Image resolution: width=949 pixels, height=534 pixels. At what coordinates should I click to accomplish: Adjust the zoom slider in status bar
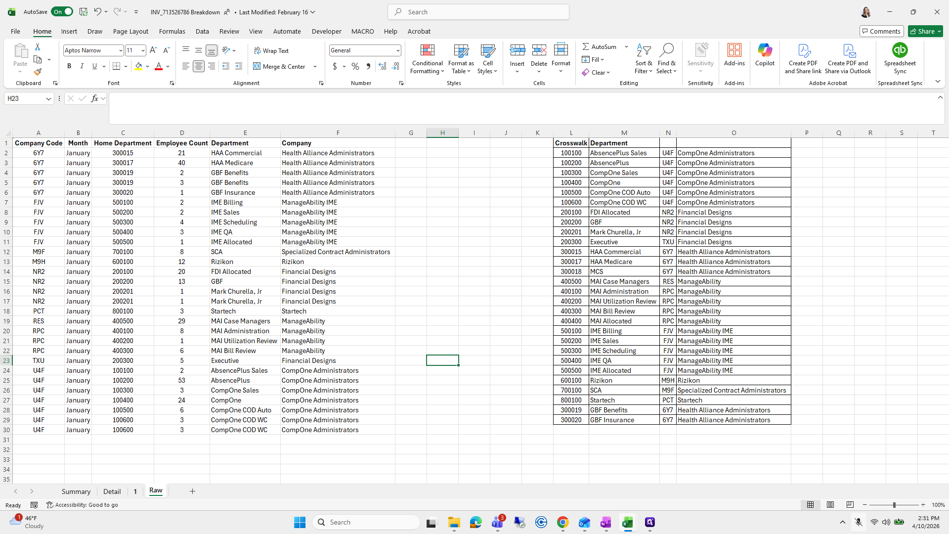pos(894,505)
